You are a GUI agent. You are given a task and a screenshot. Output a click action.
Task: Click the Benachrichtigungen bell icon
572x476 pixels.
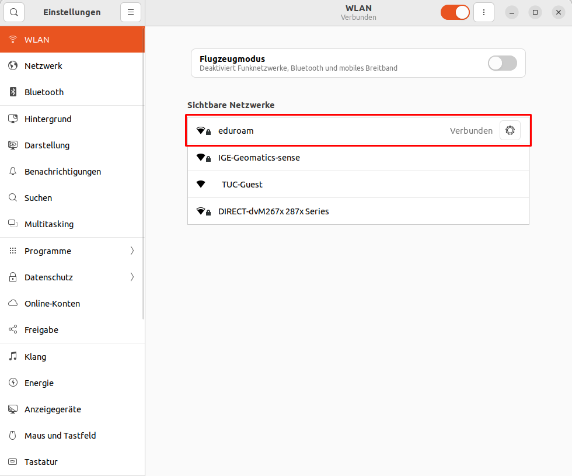pyautogui.click(x=13, y=172)
